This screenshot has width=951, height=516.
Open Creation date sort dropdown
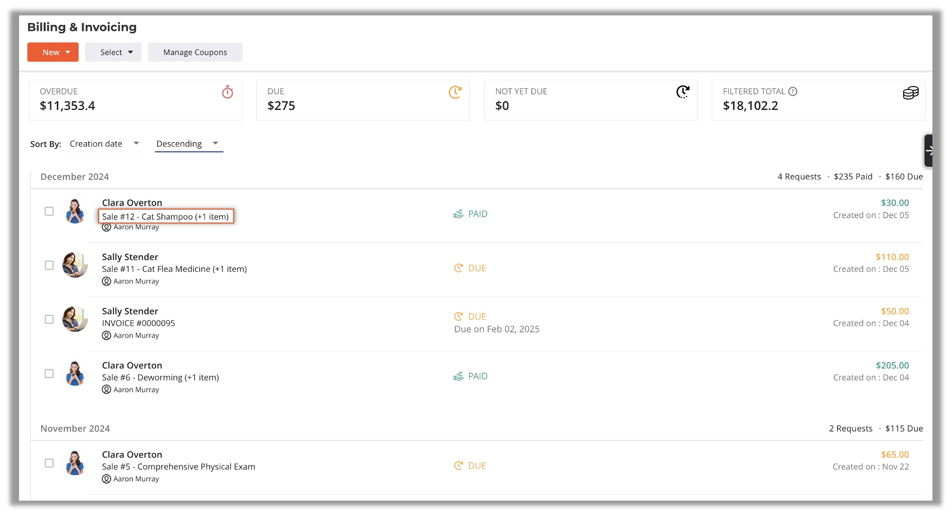105,144
